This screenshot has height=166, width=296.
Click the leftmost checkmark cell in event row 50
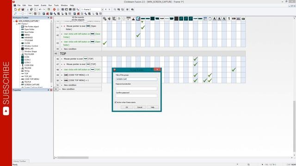pyautogui.click(x=195, y=80)
